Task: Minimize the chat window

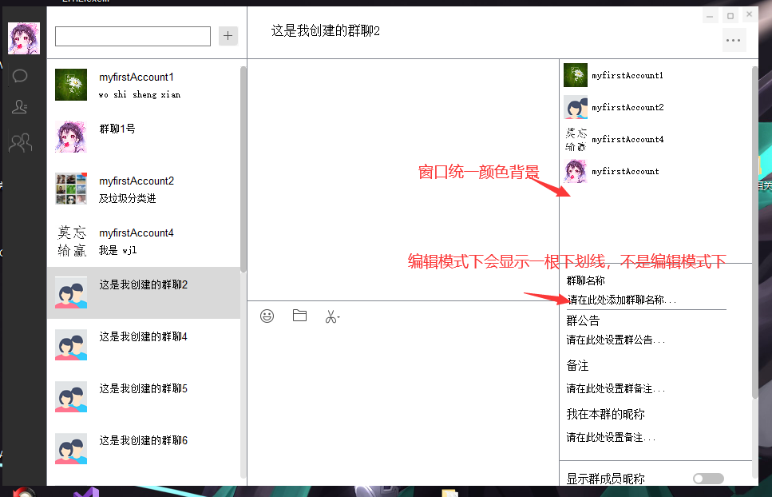Action: [x=710, y=16]
